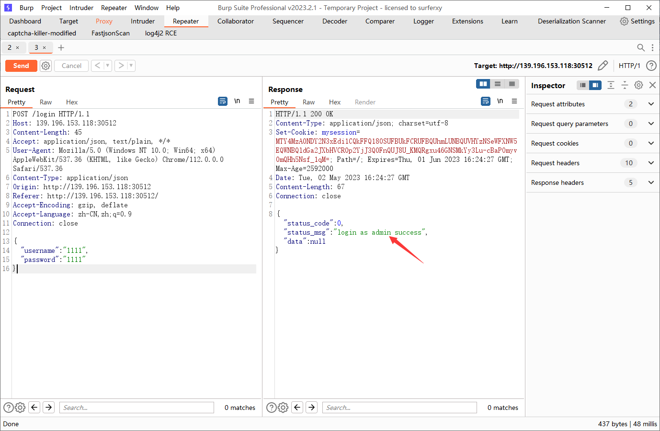
Task: Click Response search input field
Action: click(x=399, y=408)
